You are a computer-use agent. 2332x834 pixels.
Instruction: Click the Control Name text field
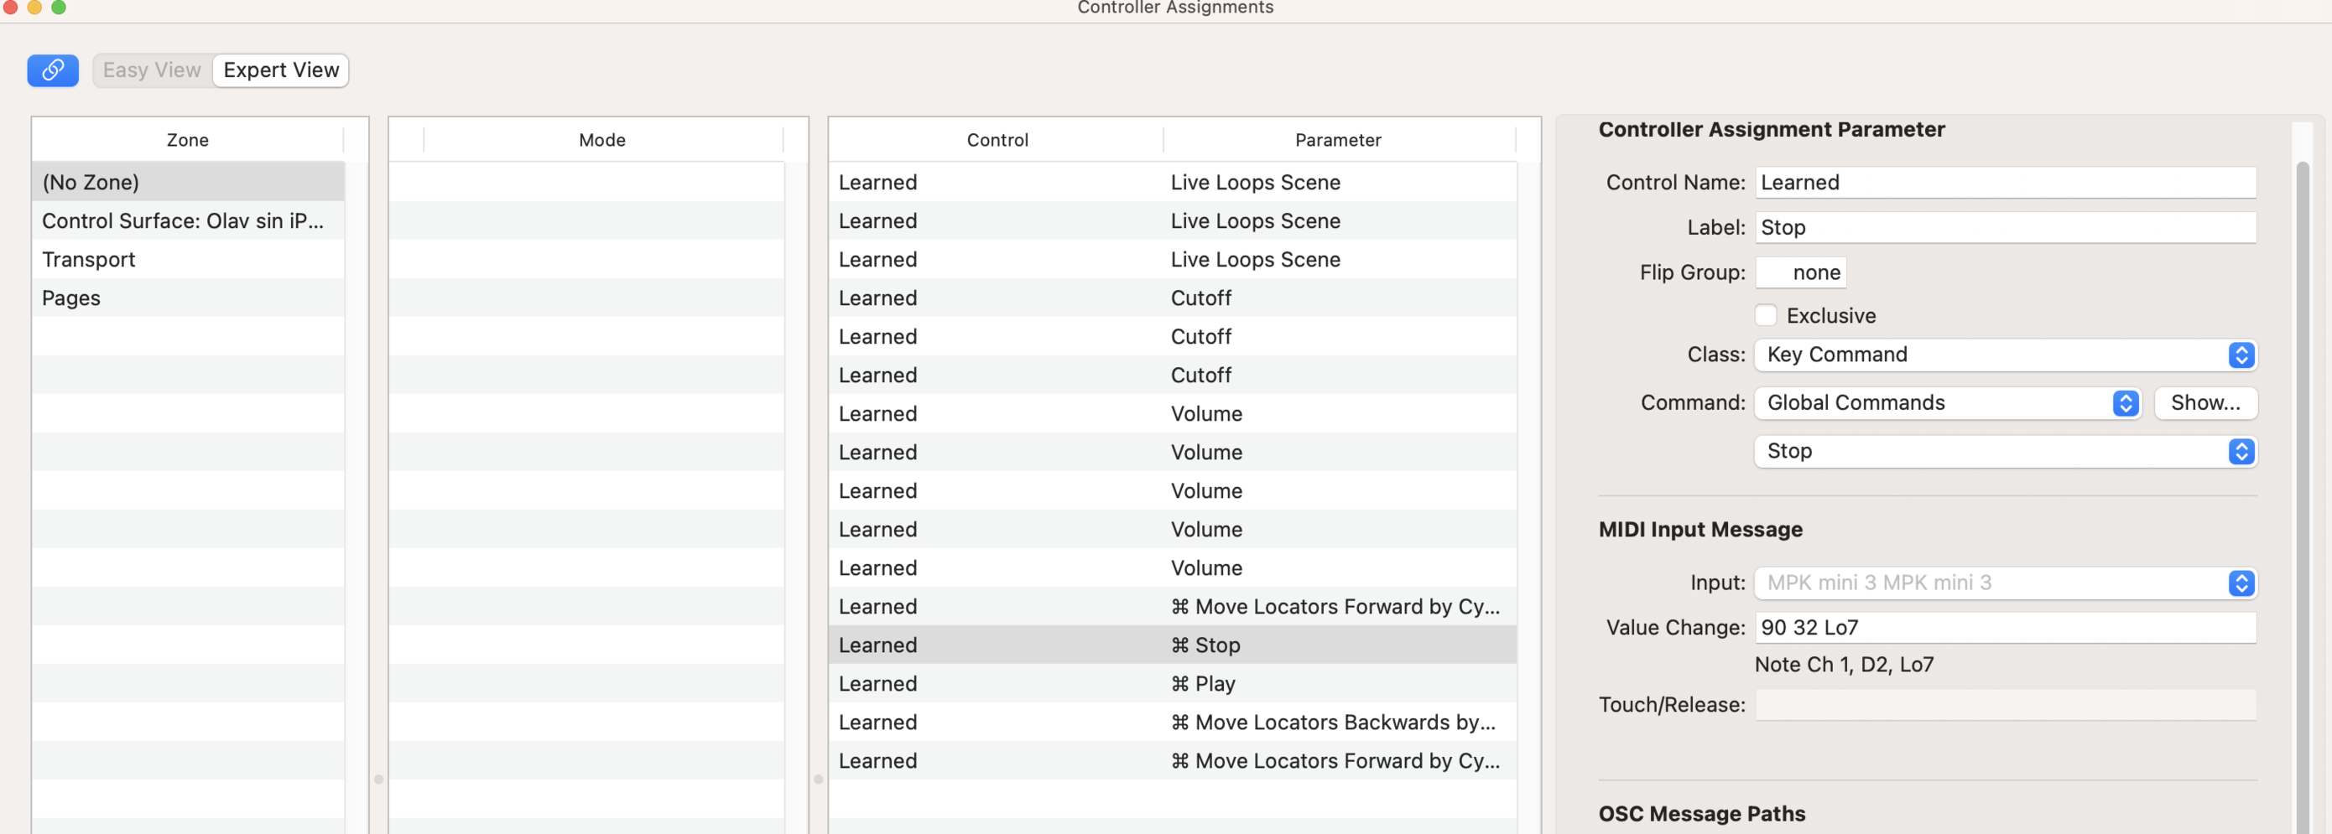pyautogui.click(x=2004, y=182)
